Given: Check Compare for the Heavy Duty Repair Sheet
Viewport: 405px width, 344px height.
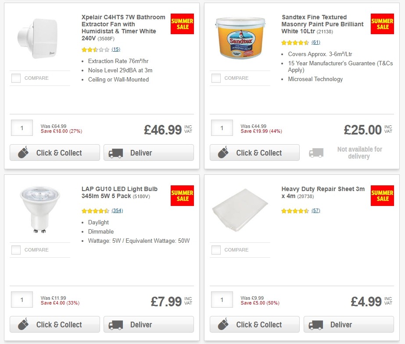Looking at the screenshot, I should pos(216,250).
